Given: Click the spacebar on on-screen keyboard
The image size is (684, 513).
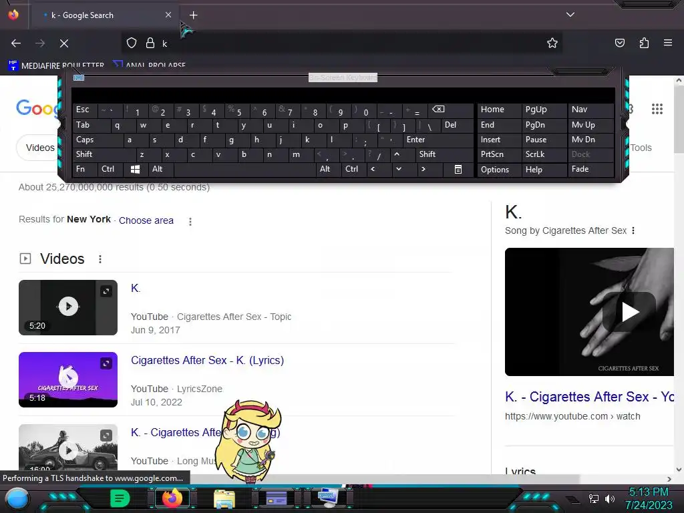Looking at the screenshot, I should point(244,169).
